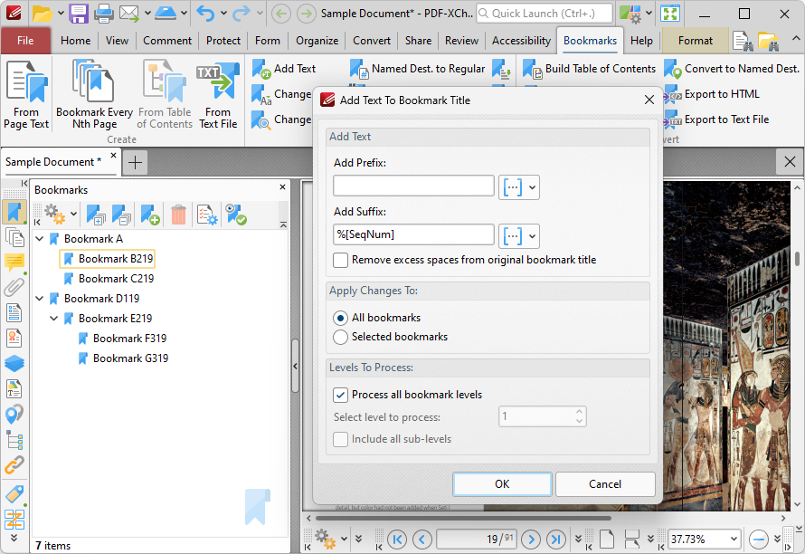Open bookmarks options gear dropdown arrow
This screenshot has width=805, height=554.
tap(74, 215)
